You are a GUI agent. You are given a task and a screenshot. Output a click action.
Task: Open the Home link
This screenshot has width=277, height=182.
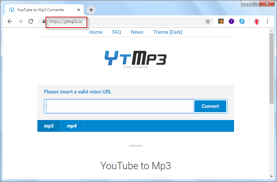click(x=96, y=32)
